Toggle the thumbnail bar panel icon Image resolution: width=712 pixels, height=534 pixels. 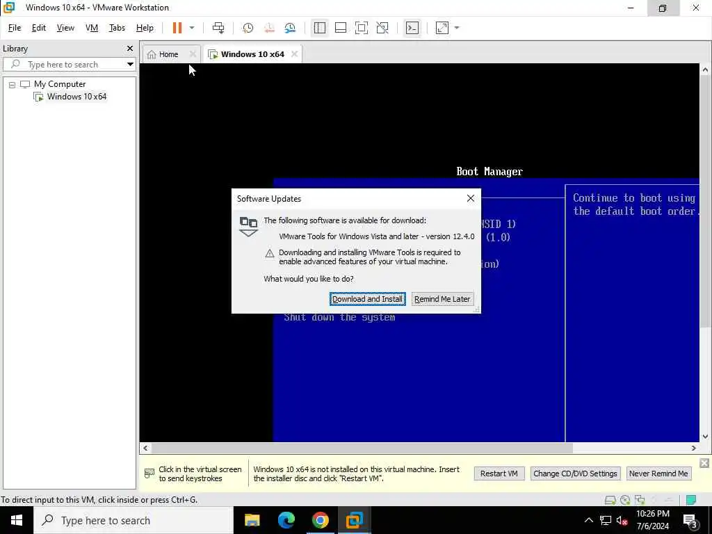(x=341, y=28)
